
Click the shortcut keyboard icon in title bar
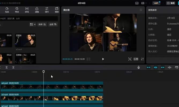pos(137,3)
